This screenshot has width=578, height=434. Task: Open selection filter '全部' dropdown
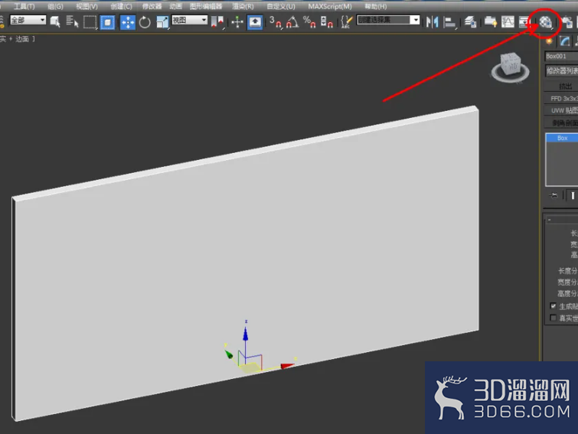(x=28, y=20)
